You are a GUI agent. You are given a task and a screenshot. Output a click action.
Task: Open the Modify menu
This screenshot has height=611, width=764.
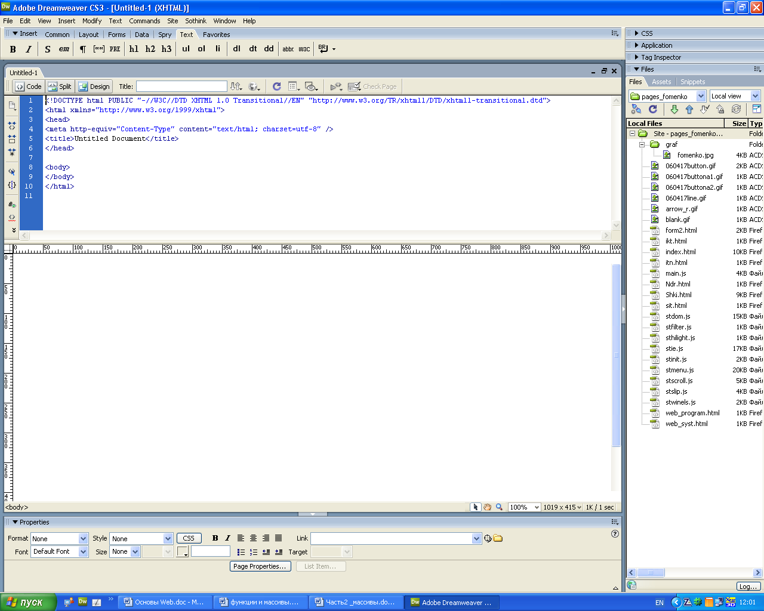[92, 21]
